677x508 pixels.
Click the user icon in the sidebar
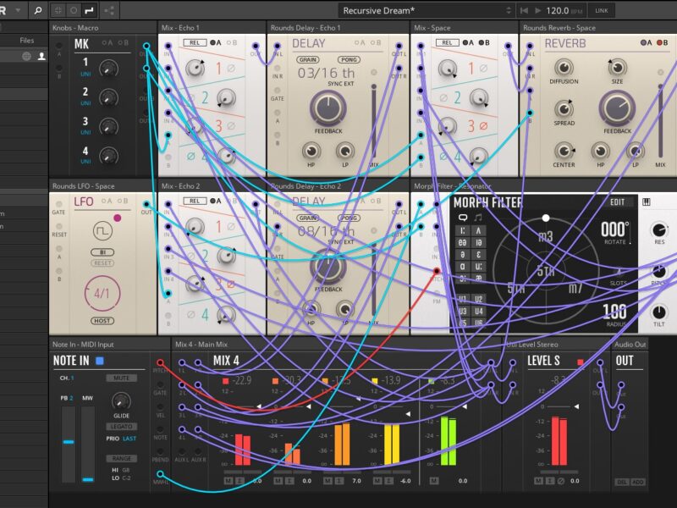coord(41,56)
